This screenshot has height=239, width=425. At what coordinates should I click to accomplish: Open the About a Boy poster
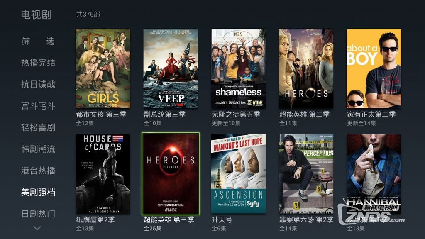pos(374,68)
